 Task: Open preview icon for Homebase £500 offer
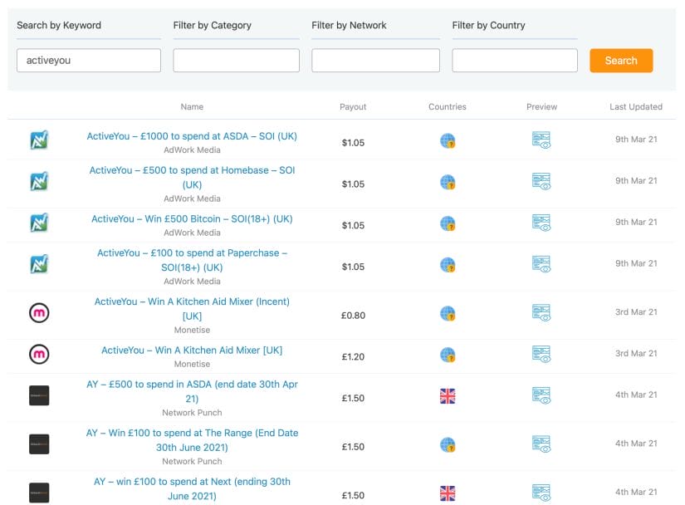541,181
